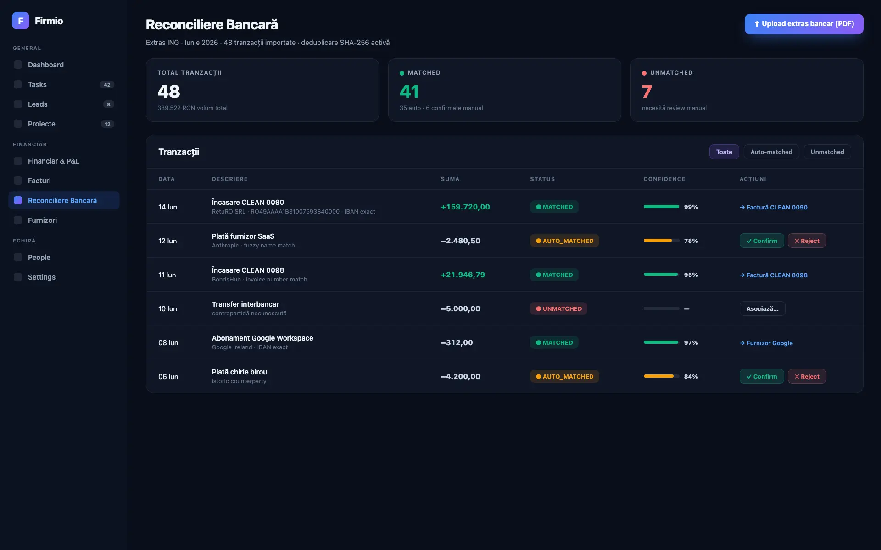This screenshot has width=881, height=550.
Task: Click the 99% confidence bar
Action: point(661,207)
